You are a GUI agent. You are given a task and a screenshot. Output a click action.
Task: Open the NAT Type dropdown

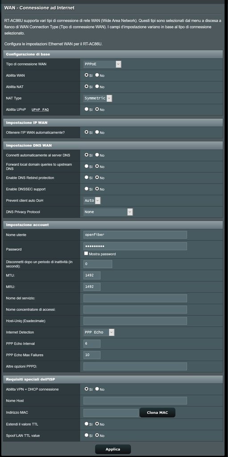click(x=98, y=98)
